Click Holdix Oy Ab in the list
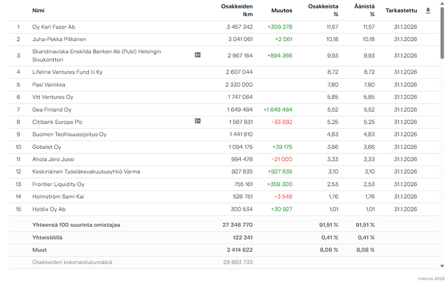This screenshot has height=286, width=448. [x=49, y=209]
